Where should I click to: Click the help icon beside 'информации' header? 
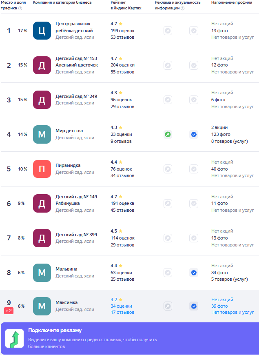pyautogui.click(x=182, y=9)
